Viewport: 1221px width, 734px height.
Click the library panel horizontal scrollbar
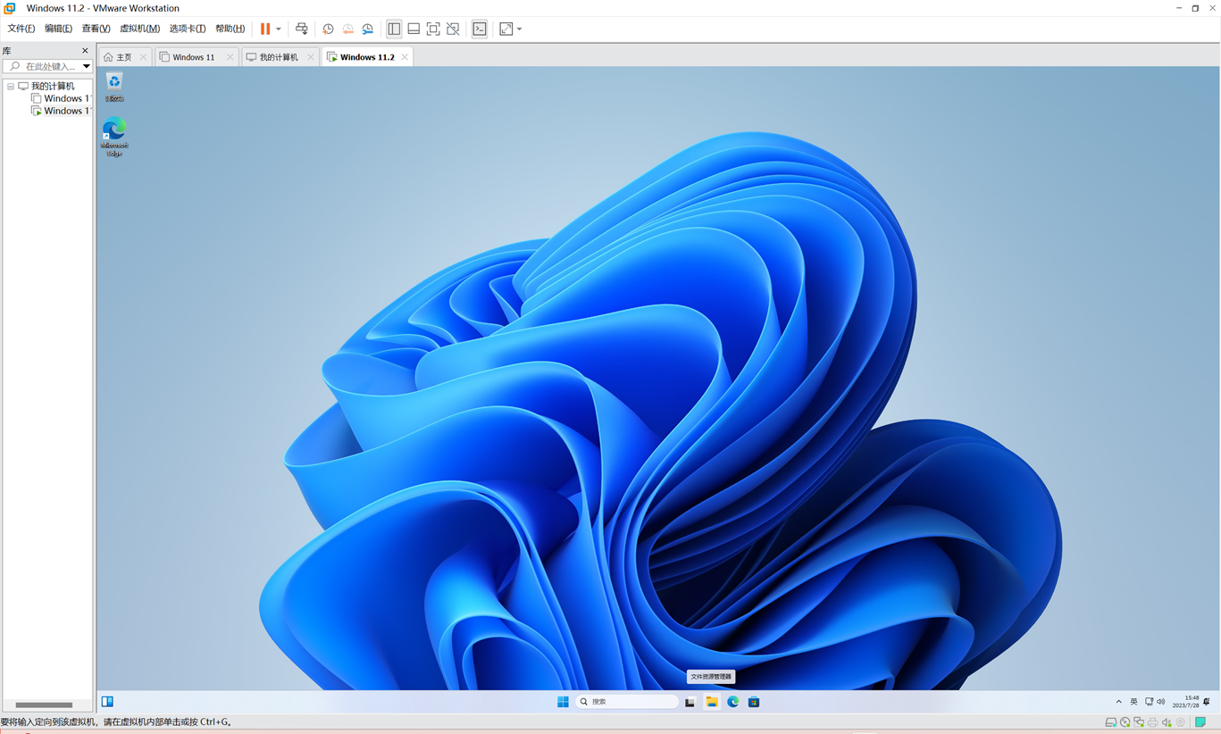[44, 705]
